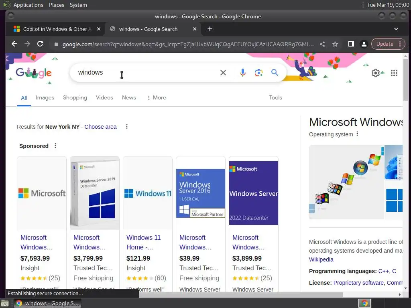The width and height of the screenshot is (411, 308).
Task: Open the System menu in top panel
Action: tap(78, 5)
